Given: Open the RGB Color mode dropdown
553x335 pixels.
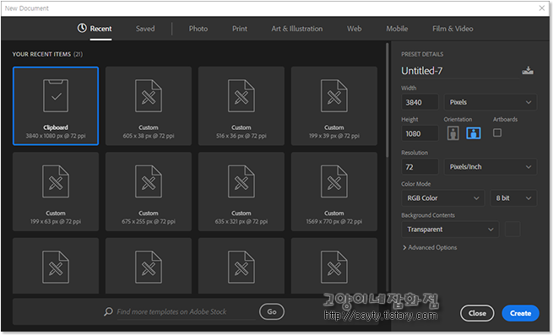Looking at the screenshot, I should [443, 198].
